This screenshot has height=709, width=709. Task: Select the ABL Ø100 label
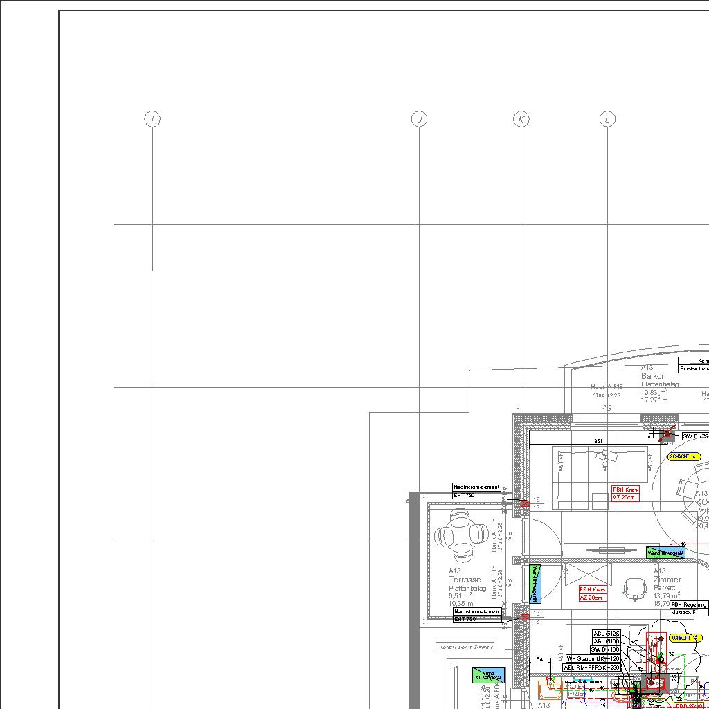[607, 641]
